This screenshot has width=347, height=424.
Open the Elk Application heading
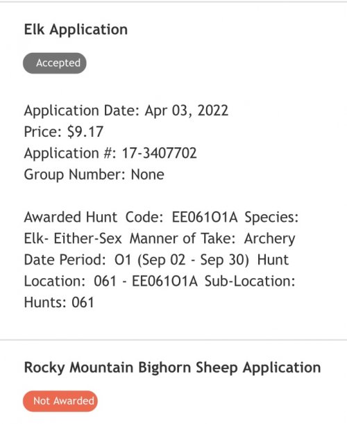76,29
